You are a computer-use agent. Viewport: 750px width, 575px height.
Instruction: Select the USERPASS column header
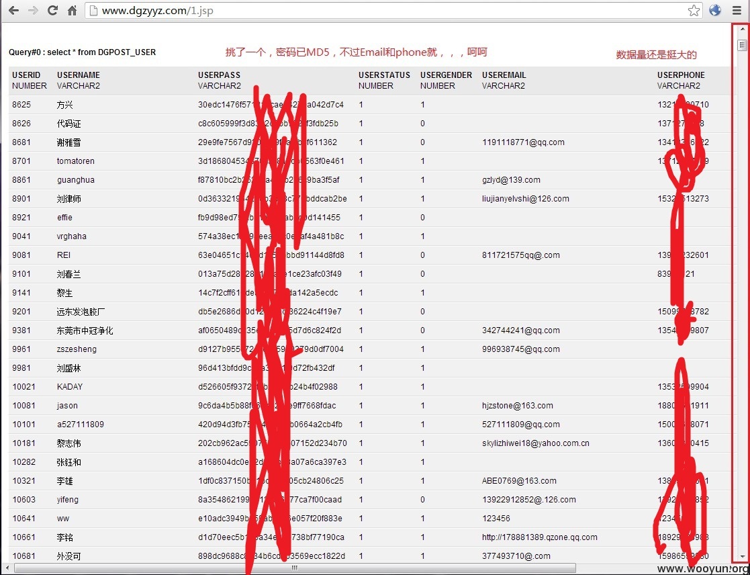tap(219, 75)
